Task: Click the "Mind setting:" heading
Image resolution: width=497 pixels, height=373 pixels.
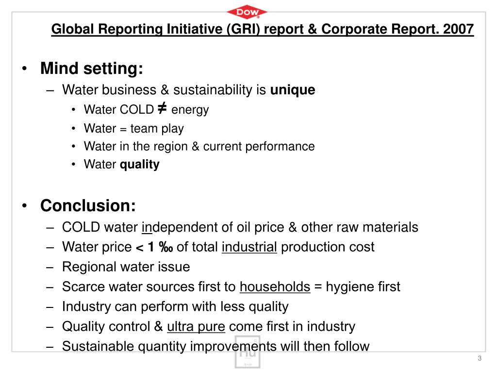Action: click(92, 68)
